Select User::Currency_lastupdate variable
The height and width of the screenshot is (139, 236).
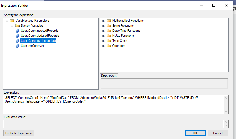38,41
